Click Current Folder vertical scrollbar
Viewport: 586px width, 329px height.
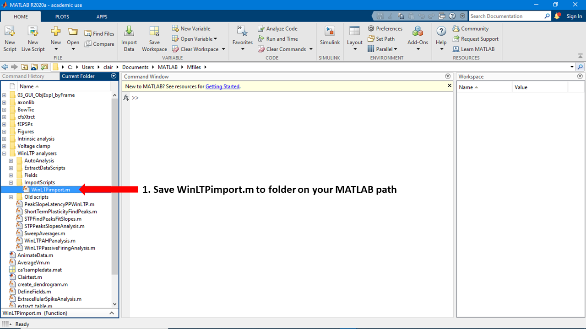click(115, 186)
